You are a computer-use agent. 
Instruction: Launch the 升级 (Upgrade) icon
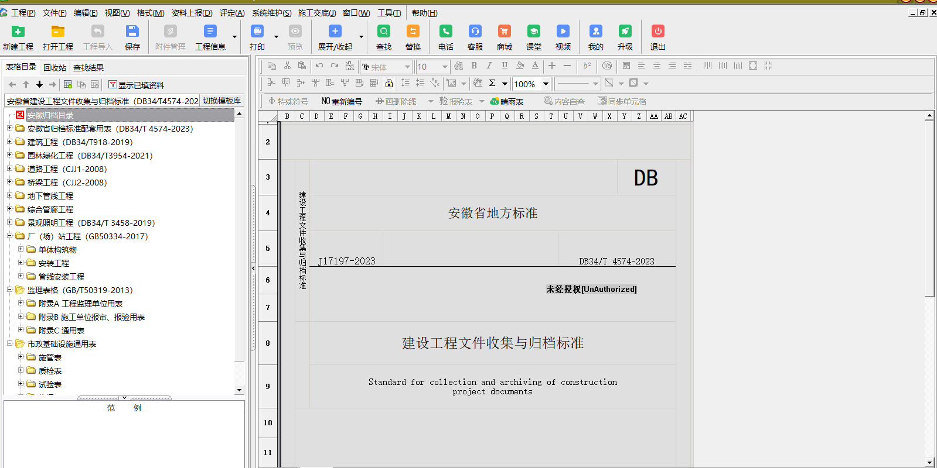625,32
